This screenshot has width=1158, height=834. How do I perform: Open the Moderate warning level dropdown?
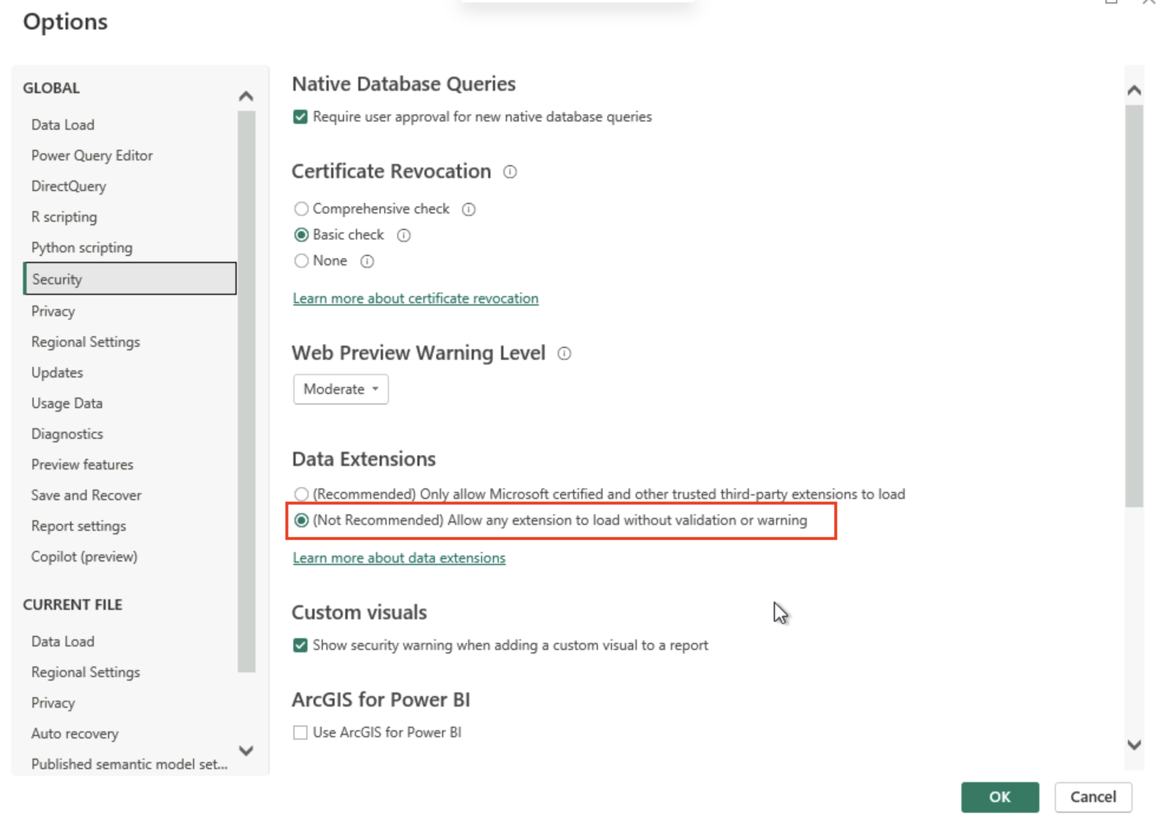click(341, 389)
